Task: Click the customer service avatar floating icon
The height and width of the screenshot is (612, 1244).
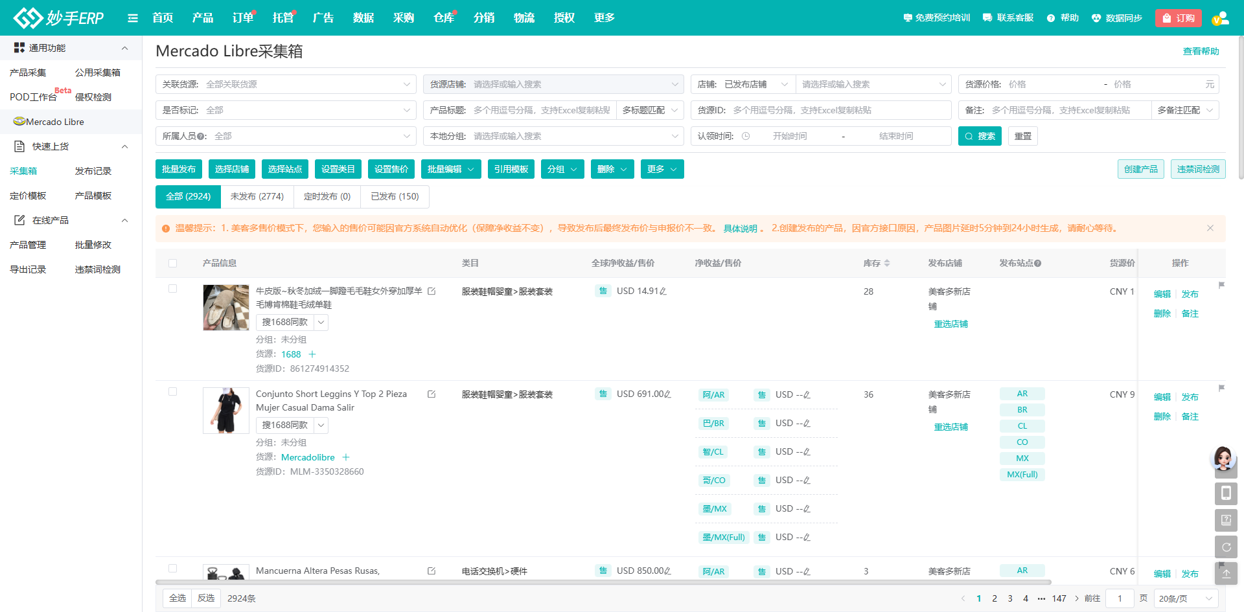Action: (x=1223, y=459)
